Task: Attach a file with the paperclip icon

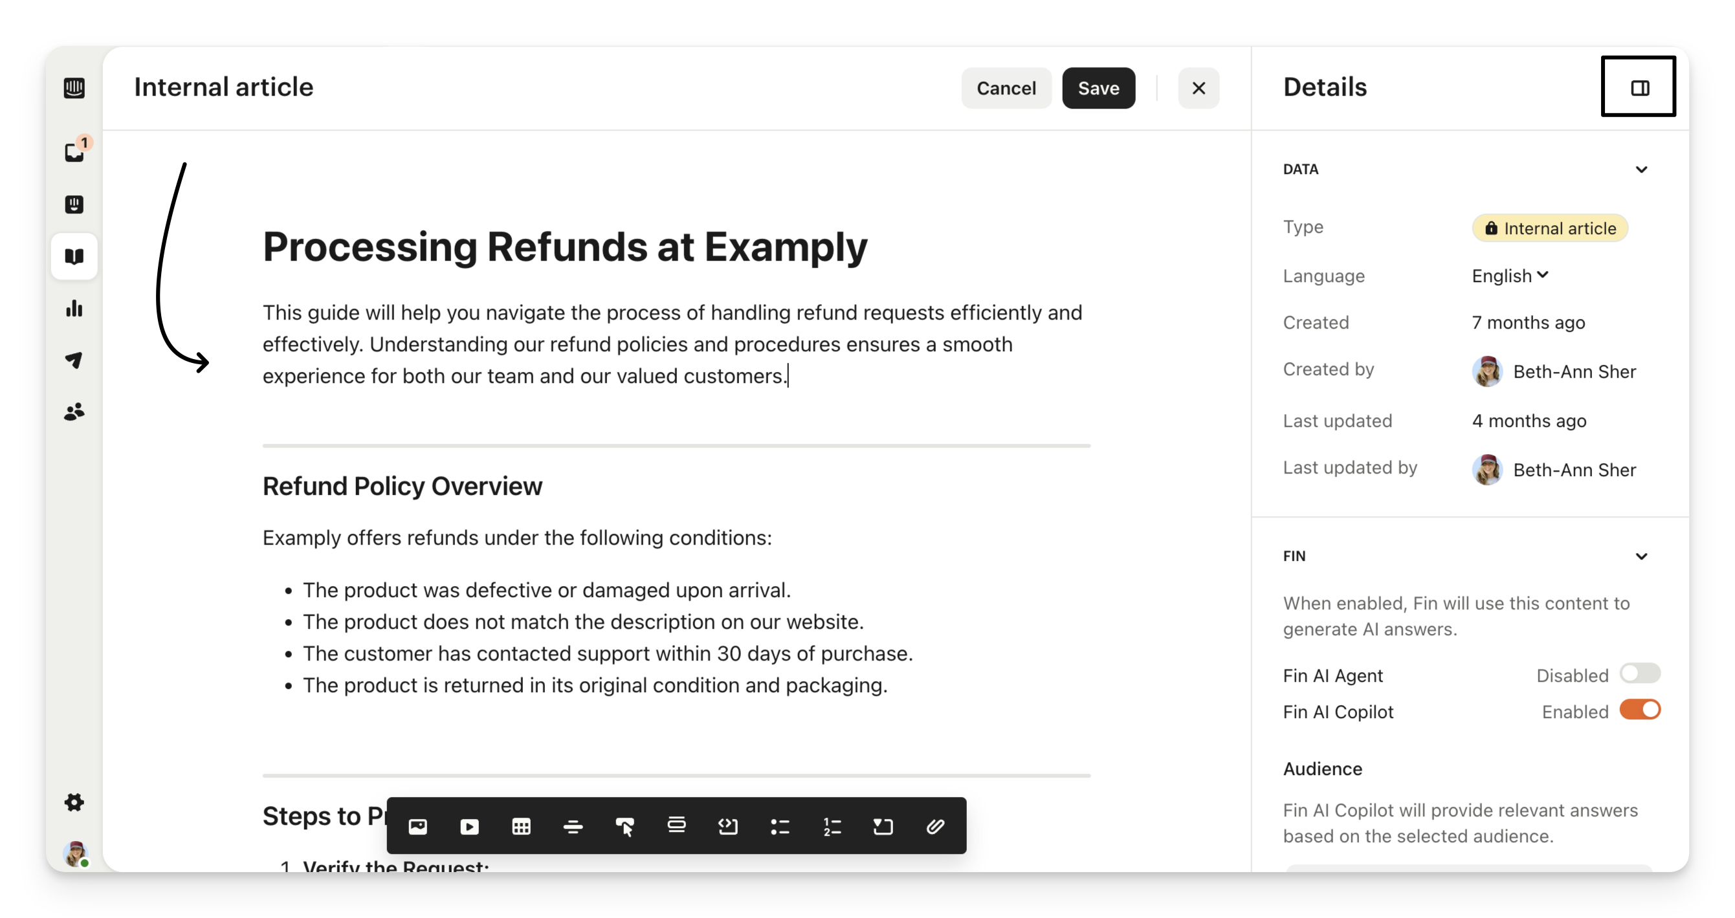Action: coord(936,826)
